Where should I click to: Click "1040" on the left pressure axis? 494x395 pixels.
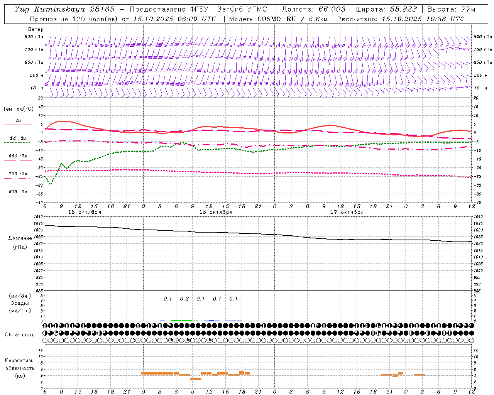point(39,217)
